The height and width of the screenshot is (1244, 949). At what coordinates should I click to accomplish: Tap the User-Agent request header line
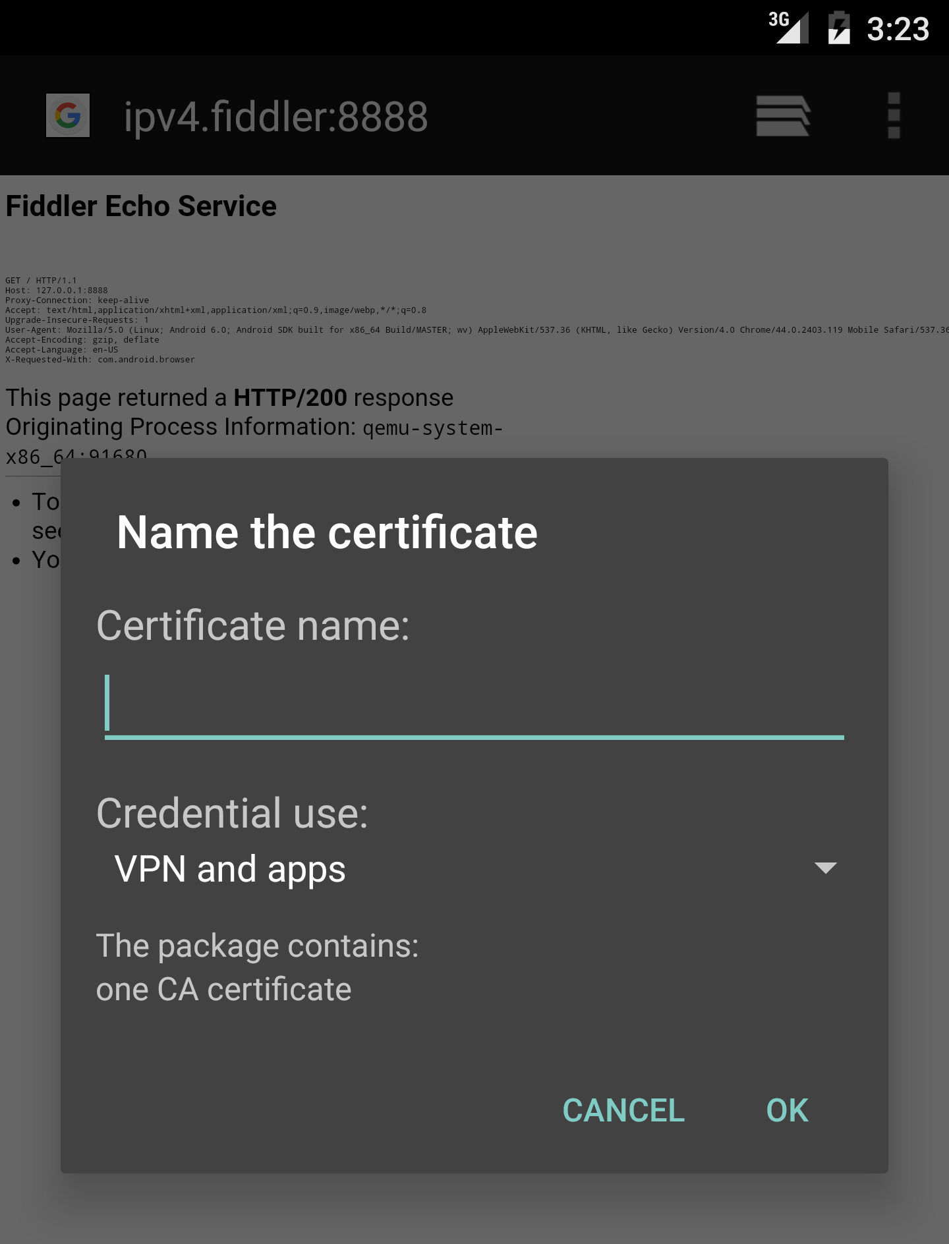[x=477, y=330]
